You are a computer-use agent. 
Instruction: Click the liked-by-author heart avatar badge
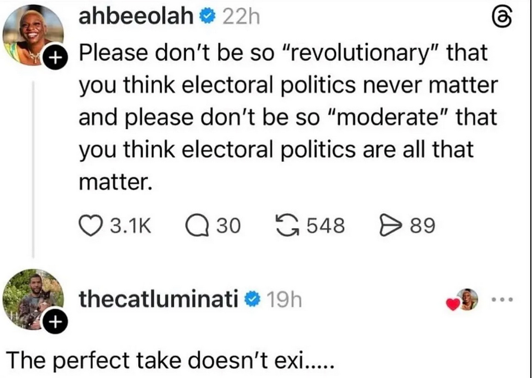[x=462, y=300]
